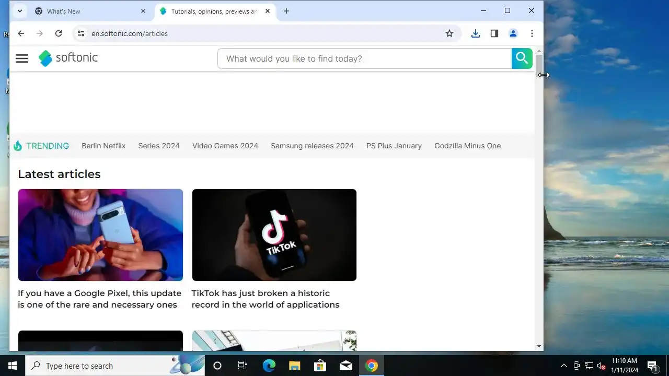Click the page scrollbar up arrow

click(x=539, y=50)
